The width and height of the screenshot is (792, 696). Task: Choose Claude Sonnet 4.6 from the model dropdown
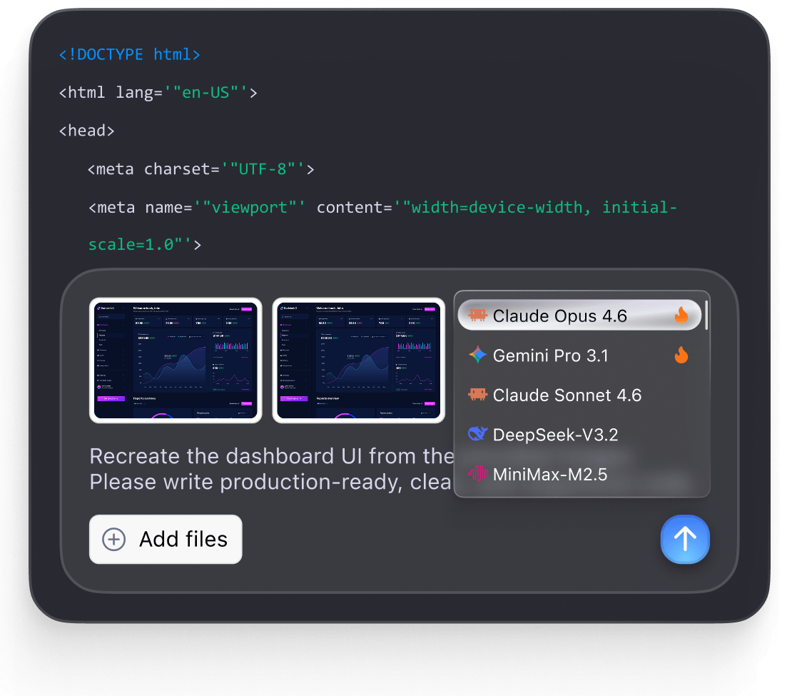point(567,395)
